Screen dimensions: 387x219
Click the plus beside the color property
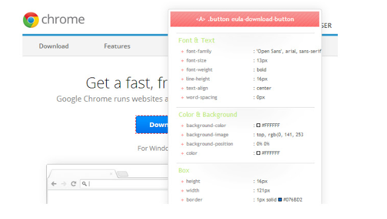click(x=182, y=153)
